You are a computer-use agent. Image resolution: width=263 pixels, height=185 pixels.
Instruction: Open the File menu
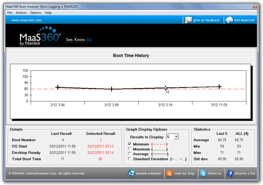coord(10,13)
